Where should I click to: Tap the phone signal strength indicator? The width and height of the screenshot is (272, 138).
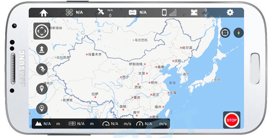tap(169, 12)
